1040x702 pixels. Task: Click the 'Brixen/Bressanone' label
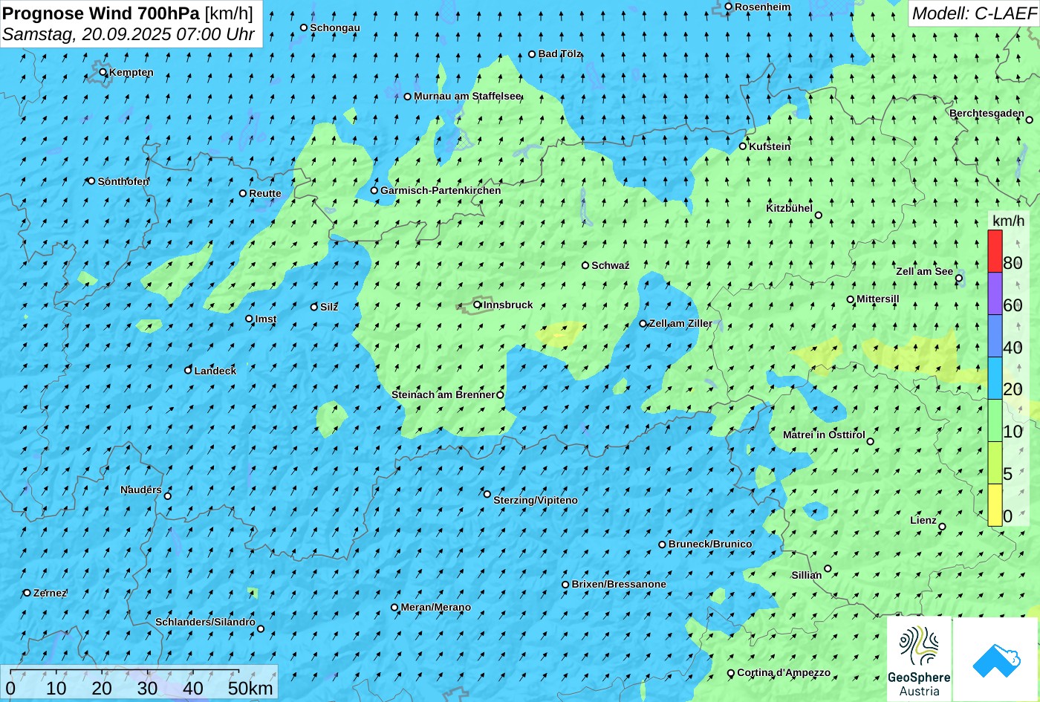(619, 584)
